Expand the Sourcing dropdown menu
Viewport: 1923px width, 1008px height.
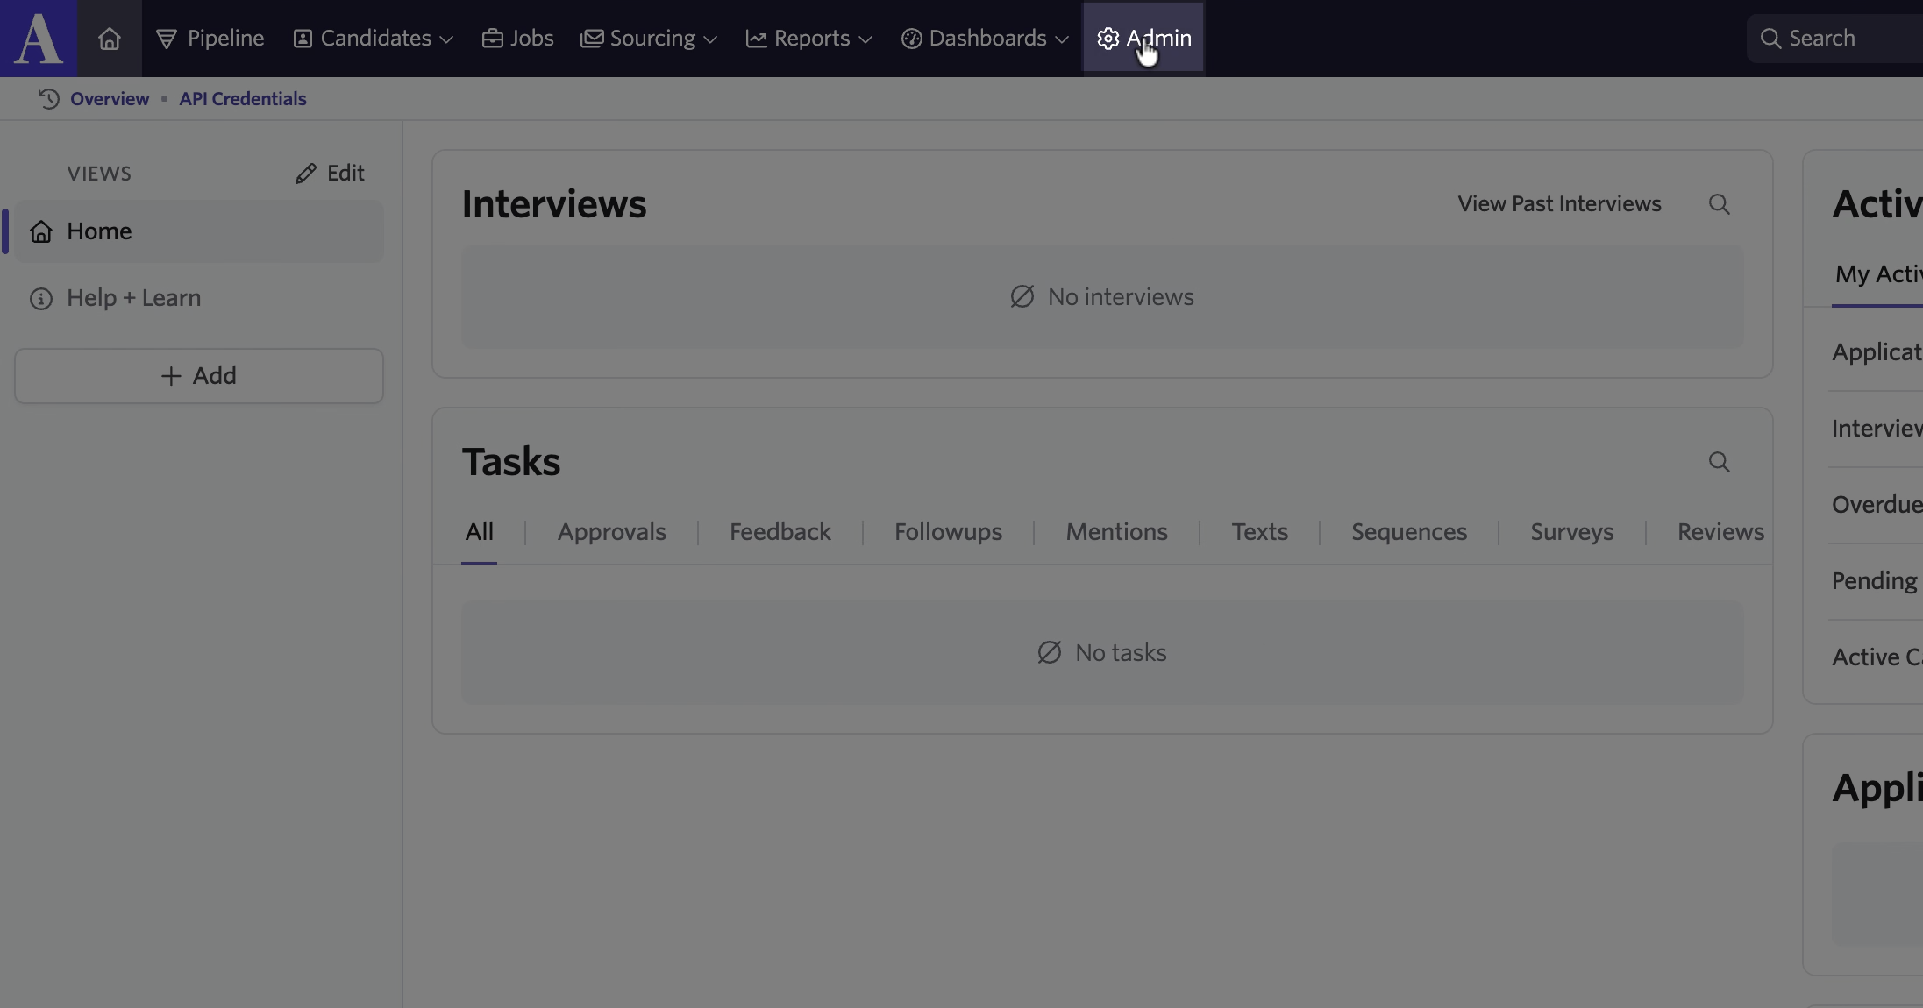pos(649,39)
